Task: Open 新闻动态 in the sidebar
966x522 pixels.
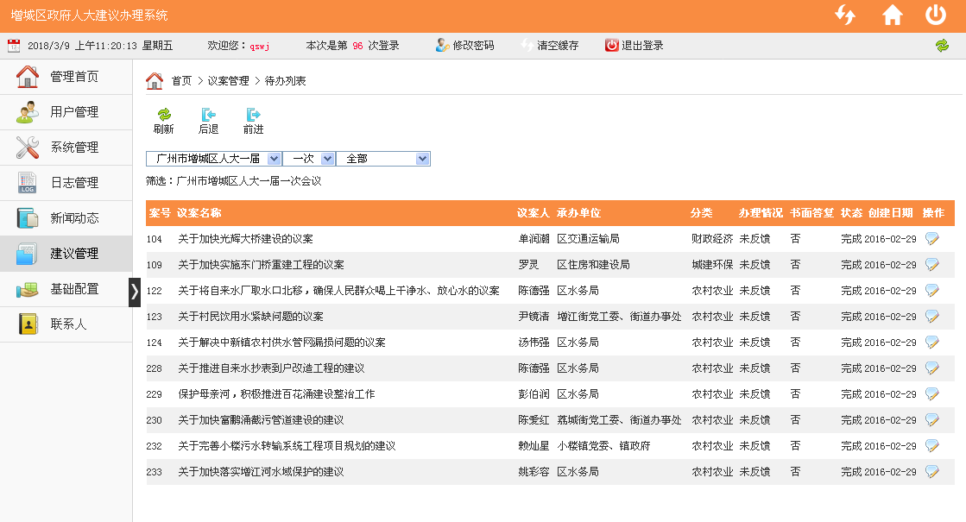Action: click(66, 218)
